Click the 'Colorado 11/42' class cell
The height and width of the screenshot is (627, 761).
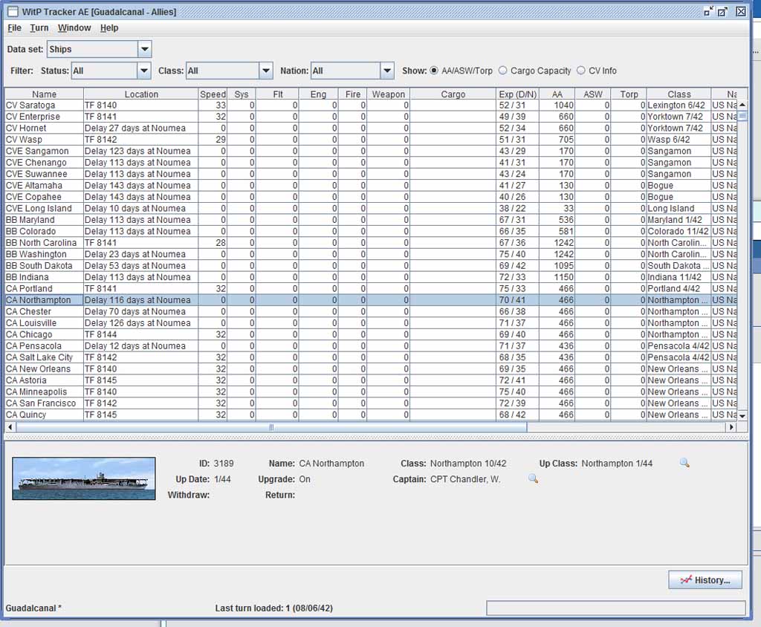pyautogui.click(x=679, y=232)
